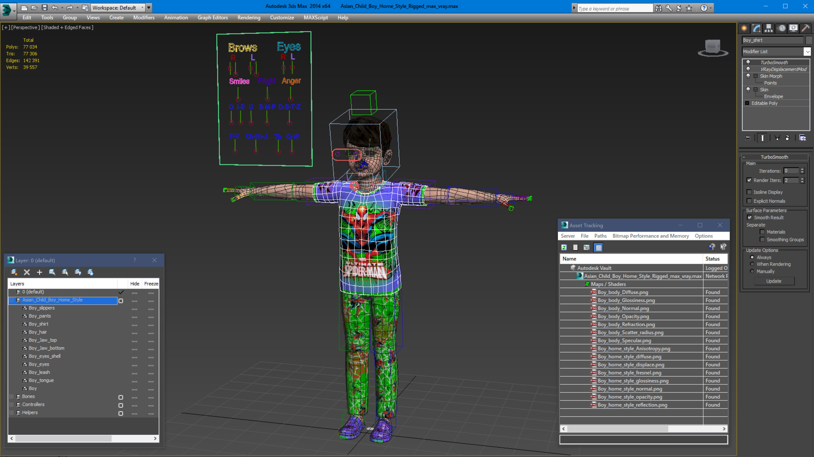Viewport: 814px width, 457px height.
Task: Collapse the TurboSmooth rollout
Action: click(x=774, y=157)
